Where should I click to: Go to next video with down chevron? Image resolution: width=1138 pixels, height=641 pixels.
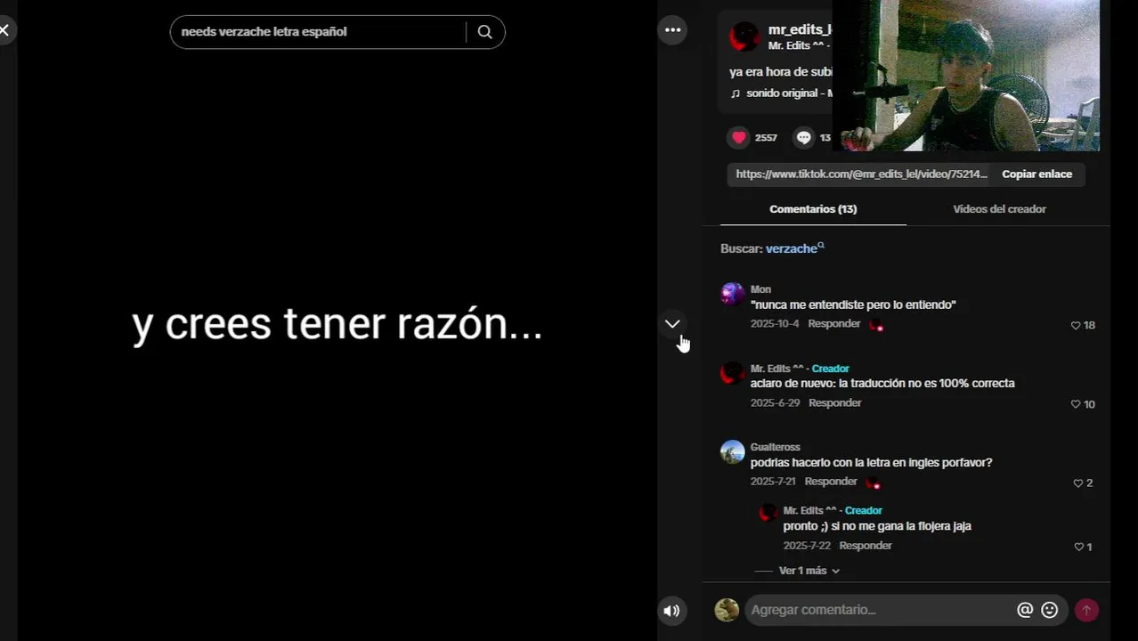pyautogui.click(x=672, y=324)
